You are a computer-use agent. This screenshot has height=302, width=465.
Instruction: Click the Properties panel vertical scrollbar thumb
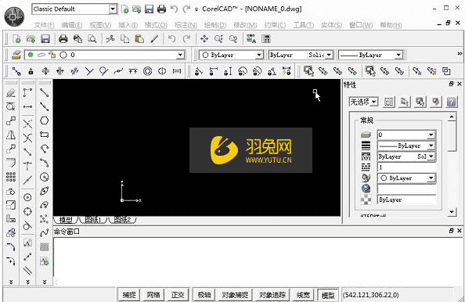click(452, 135)
